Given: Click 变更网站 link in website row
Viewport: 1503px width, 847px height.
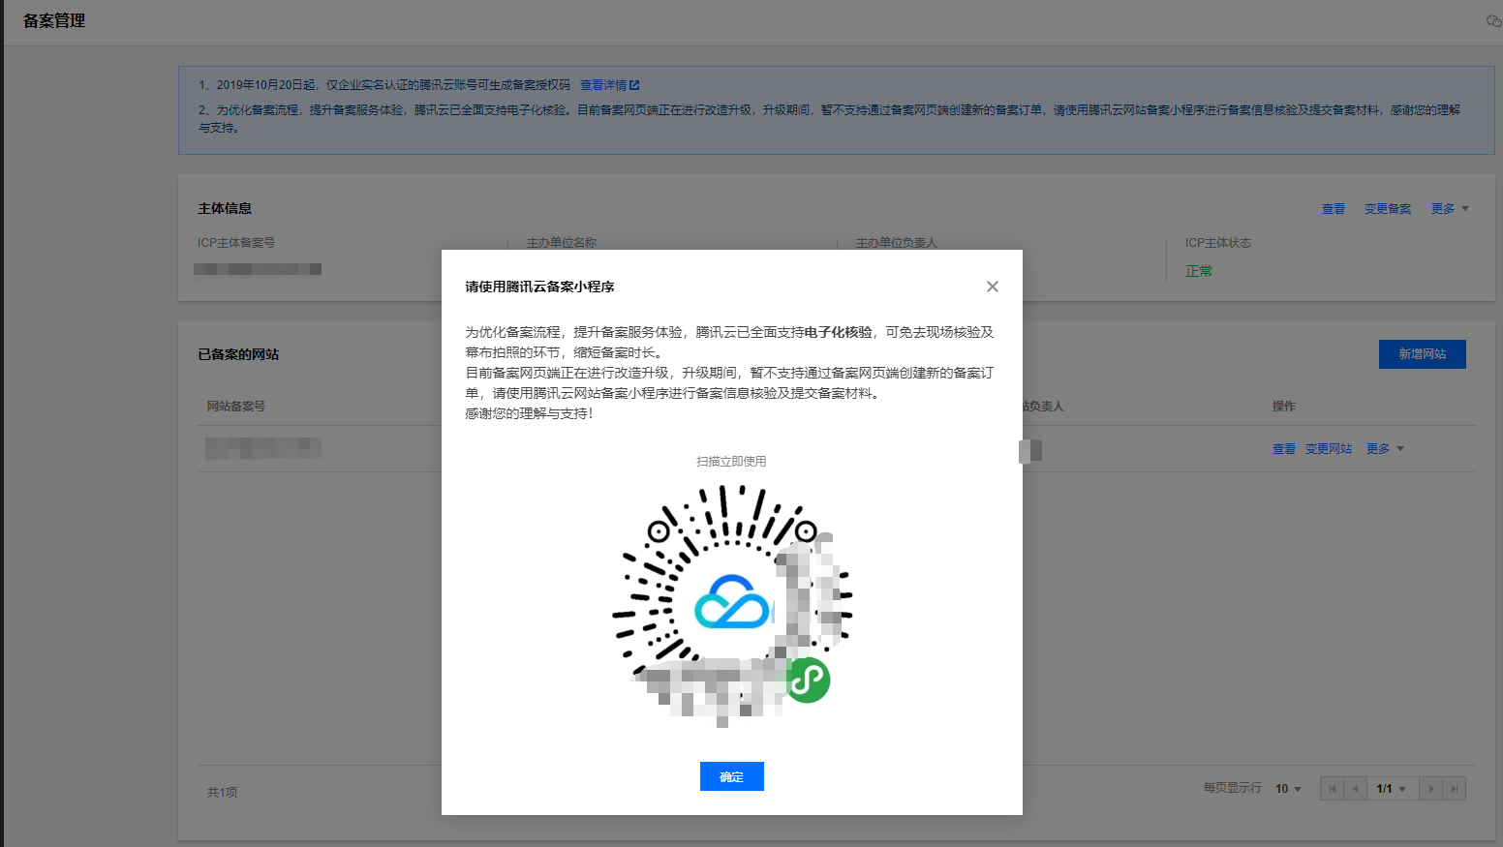Looking at the screenshot, I should pyautogui.click(x=1329, y=449).
